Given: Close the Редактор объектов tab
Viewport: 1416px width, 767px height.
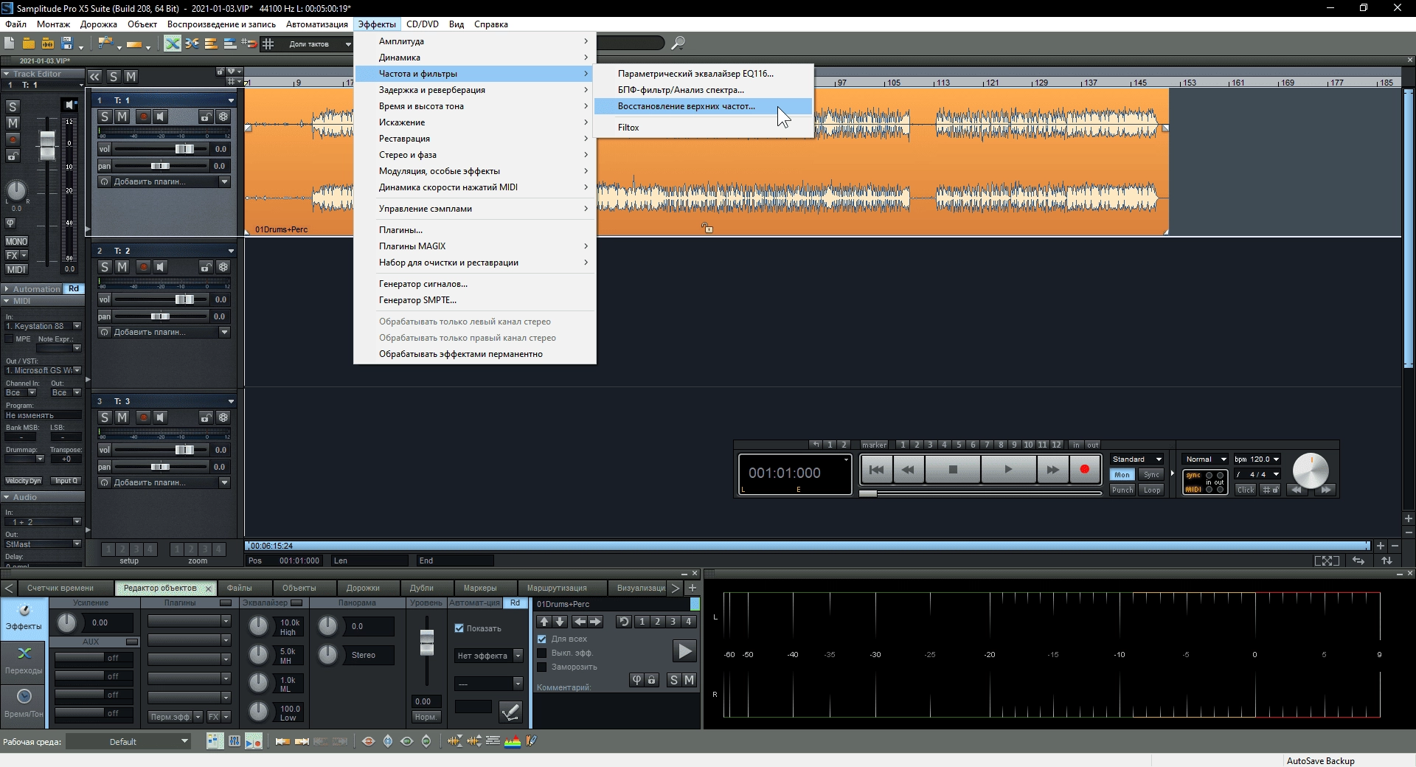Looking at the screenshot, I should 209,589.
